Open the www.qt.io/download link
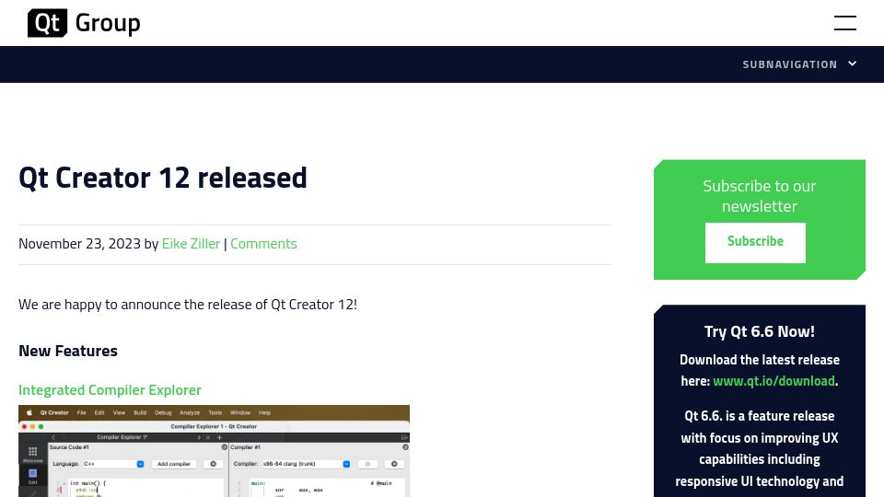The width and height of the screenshot is (884, 497). click(773, 381)
